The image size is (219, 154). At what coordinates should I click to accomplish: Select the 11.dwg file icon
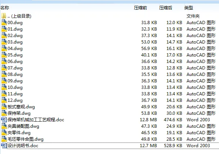(4, 94)
